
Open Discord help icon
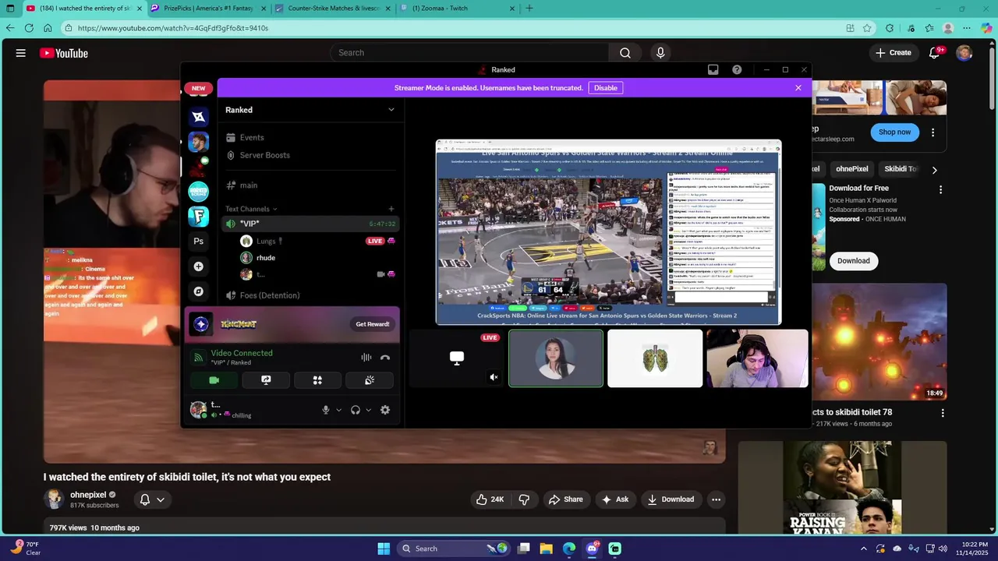tap(737, 70)
